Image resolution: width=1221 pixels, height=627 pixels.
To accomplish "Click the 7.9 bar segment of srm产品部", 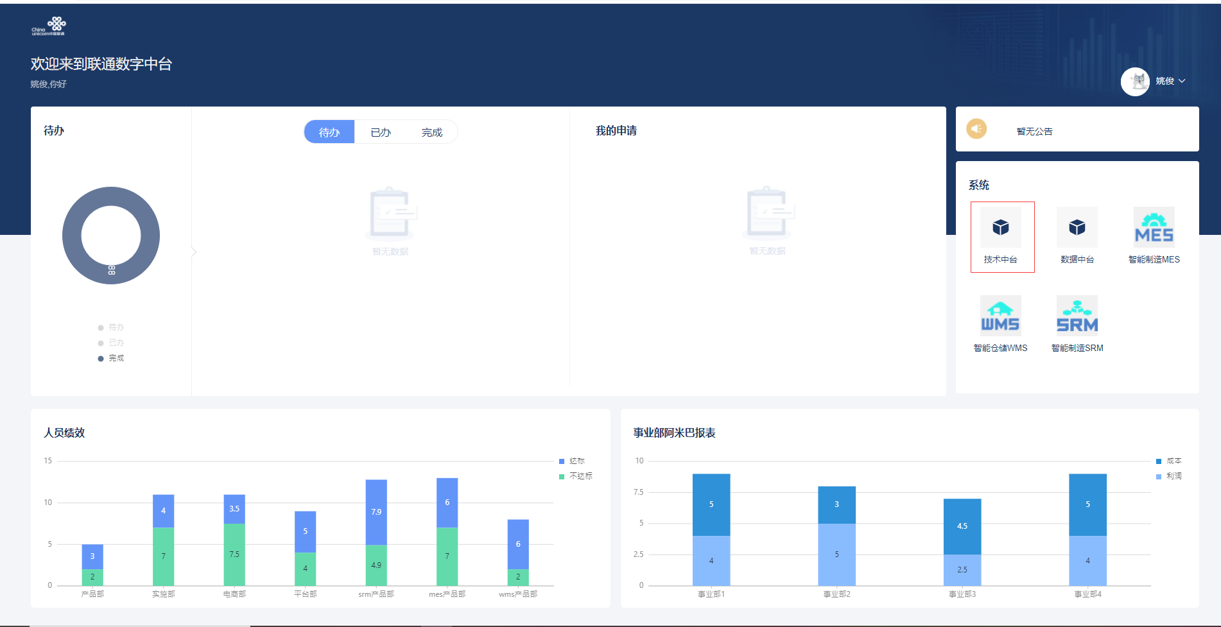I will pos(376,512).
